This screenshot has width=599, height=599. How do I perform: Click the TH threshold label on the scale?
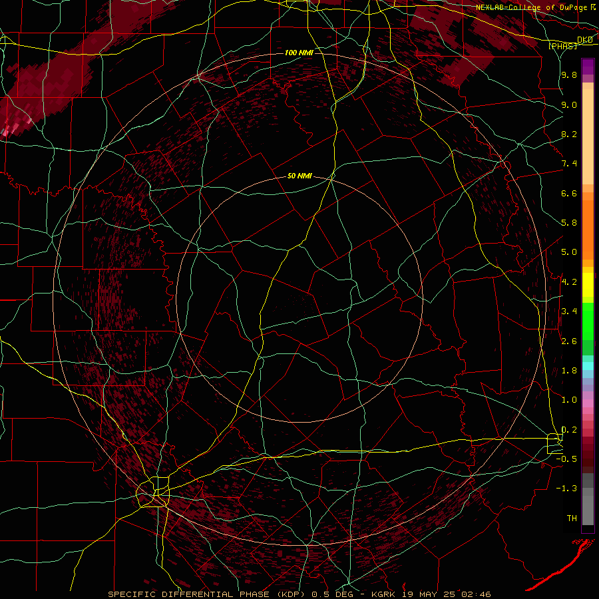click(572, 518)
